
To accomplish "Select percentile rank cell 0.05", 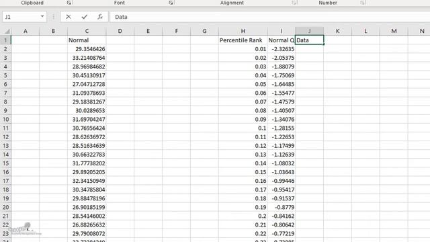I will tap(243, 84).
